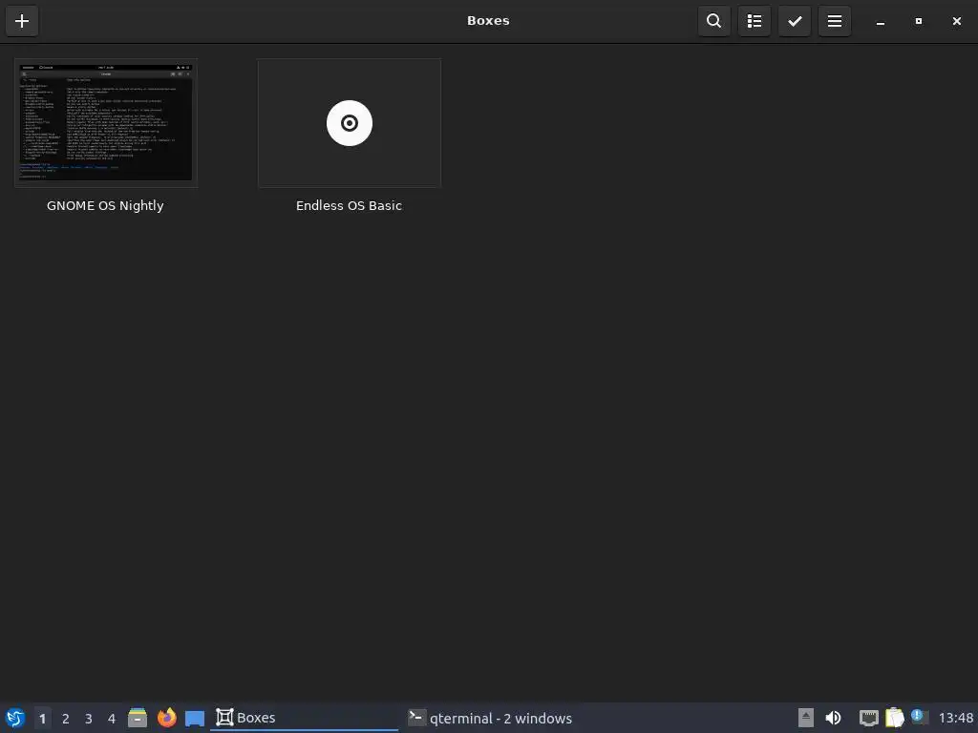
Task: Switch to workspace 1
Action: coord(42,719)
